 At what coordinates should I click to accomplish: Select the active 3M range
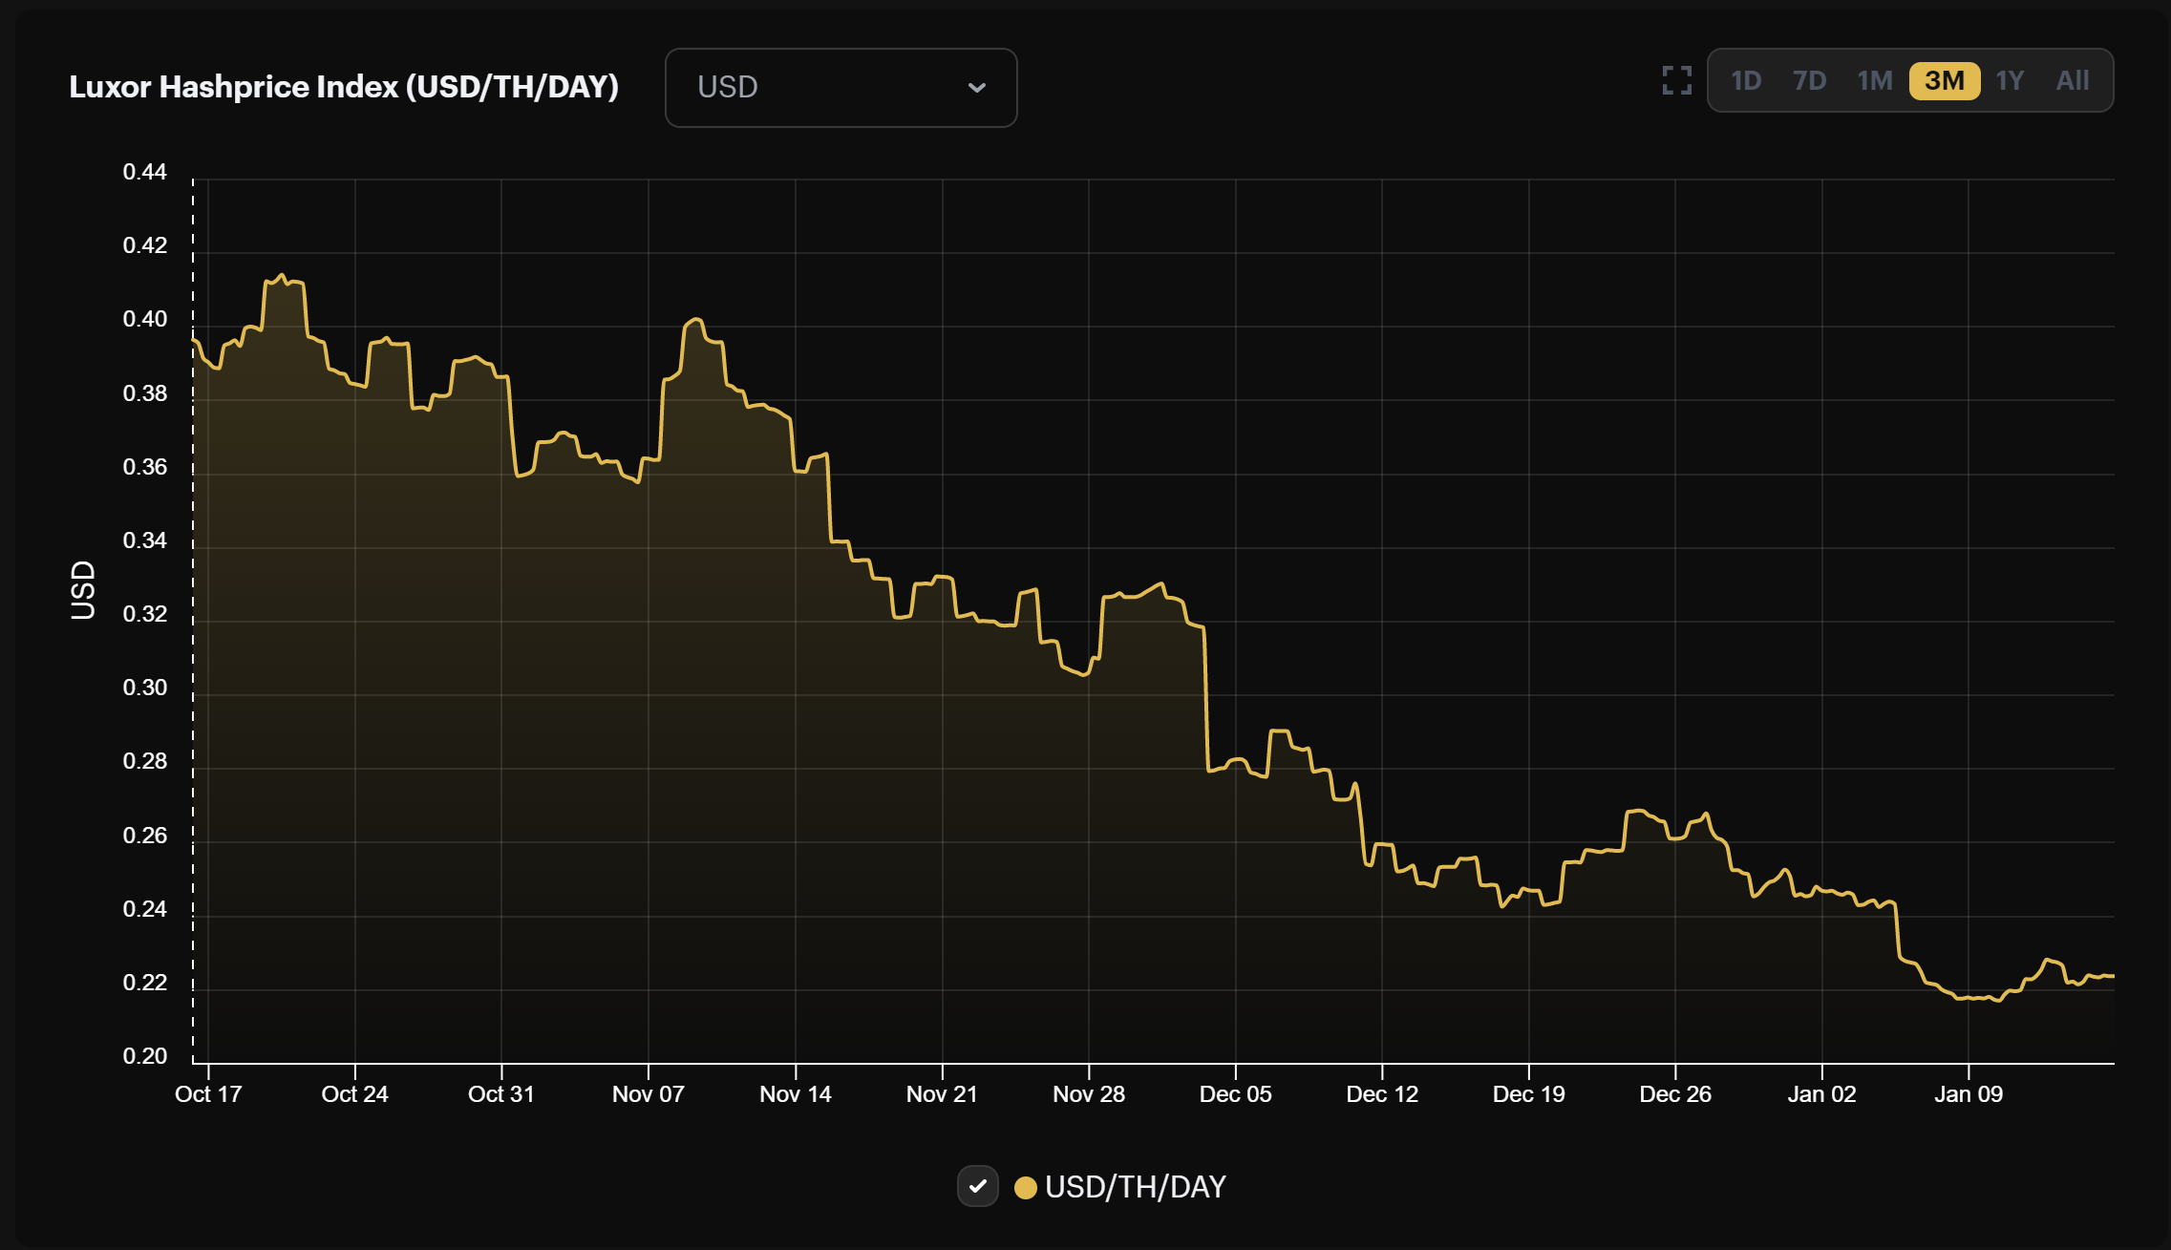click(x=1944, y=80)
